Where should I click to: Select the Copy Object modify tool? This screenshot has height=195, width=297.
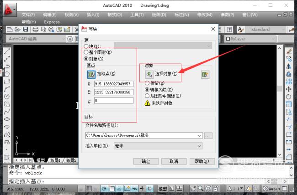pyautogui.click(x=289, y=59)
